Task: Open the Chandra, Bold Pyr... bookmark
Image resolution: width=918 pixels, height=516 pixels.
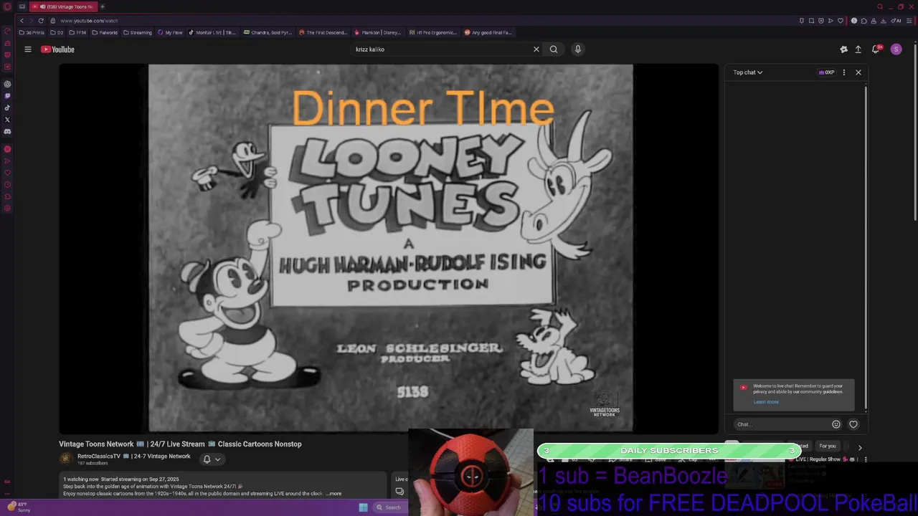Action: [x=269, y=32]
